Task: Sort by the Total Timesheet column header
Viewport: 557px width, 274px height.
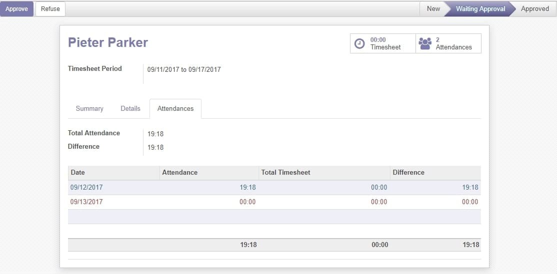Action: tap(324, 173)
